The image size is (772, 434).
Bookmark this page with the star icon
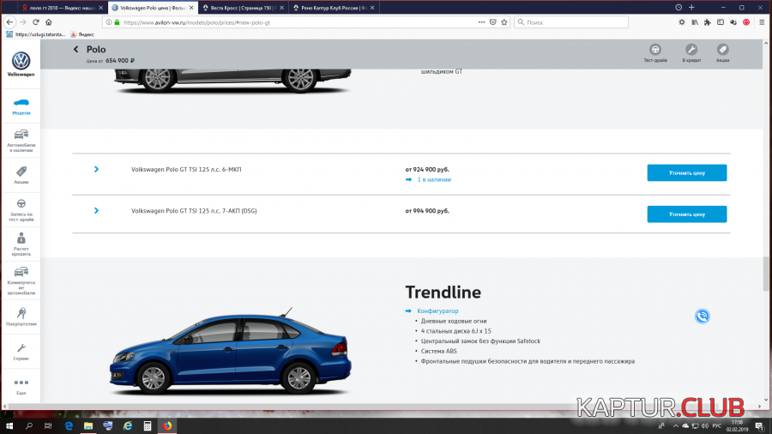504,22
